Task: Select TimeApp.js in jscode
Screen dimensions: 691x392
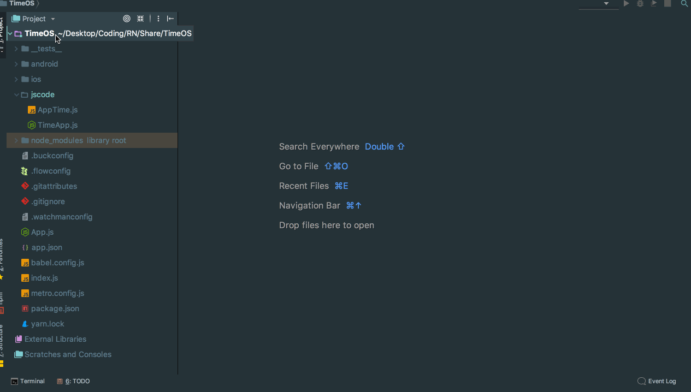Action: point(57,125)
